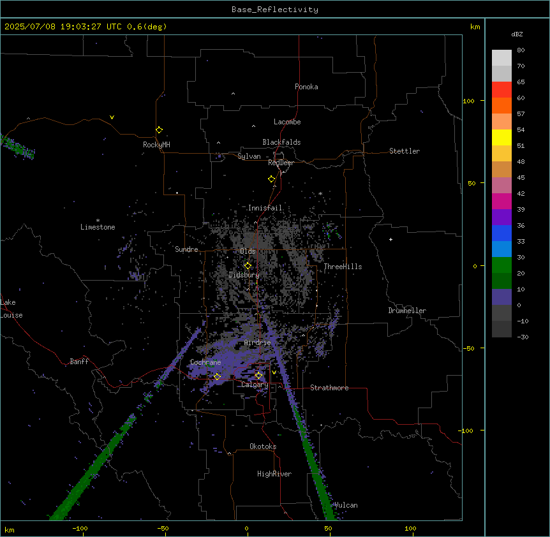Click the Didsbury town label
This screenshot has height=537, width=550.
244,275
